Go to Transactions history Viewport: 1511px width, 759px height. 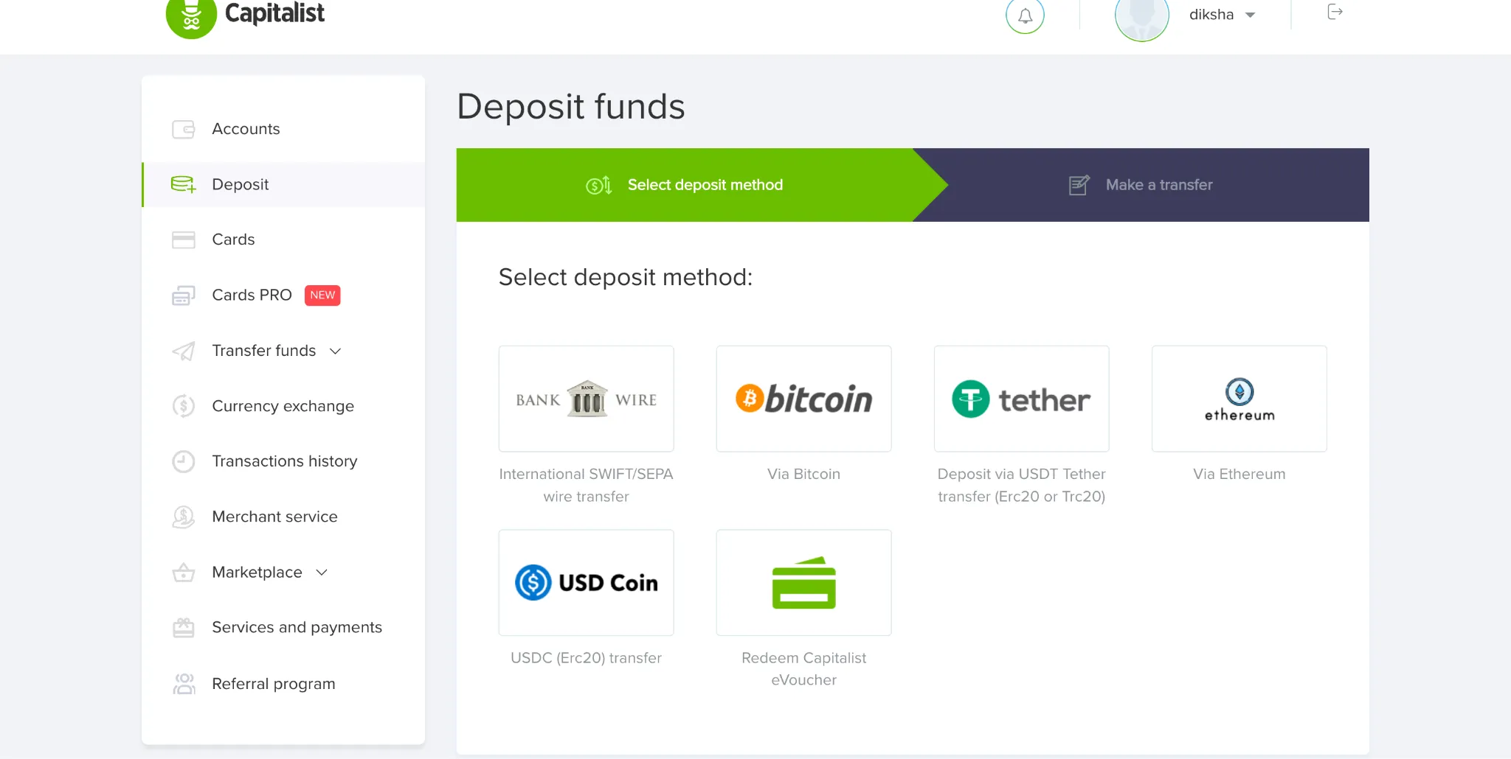[284, 461]
